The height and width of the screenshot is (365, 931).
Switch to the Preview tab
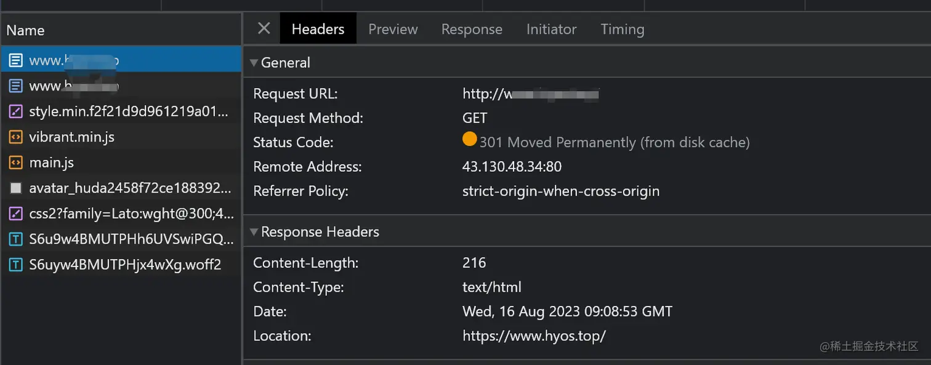[393, 29]
